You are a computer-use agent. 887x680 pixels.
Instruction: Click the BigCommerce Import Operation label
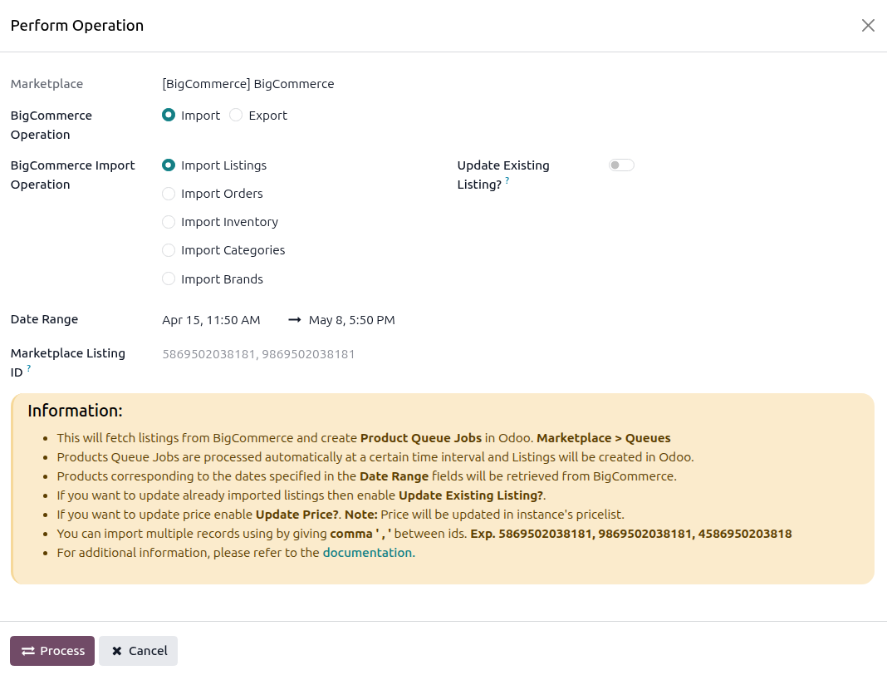click(x=73, y=175)
